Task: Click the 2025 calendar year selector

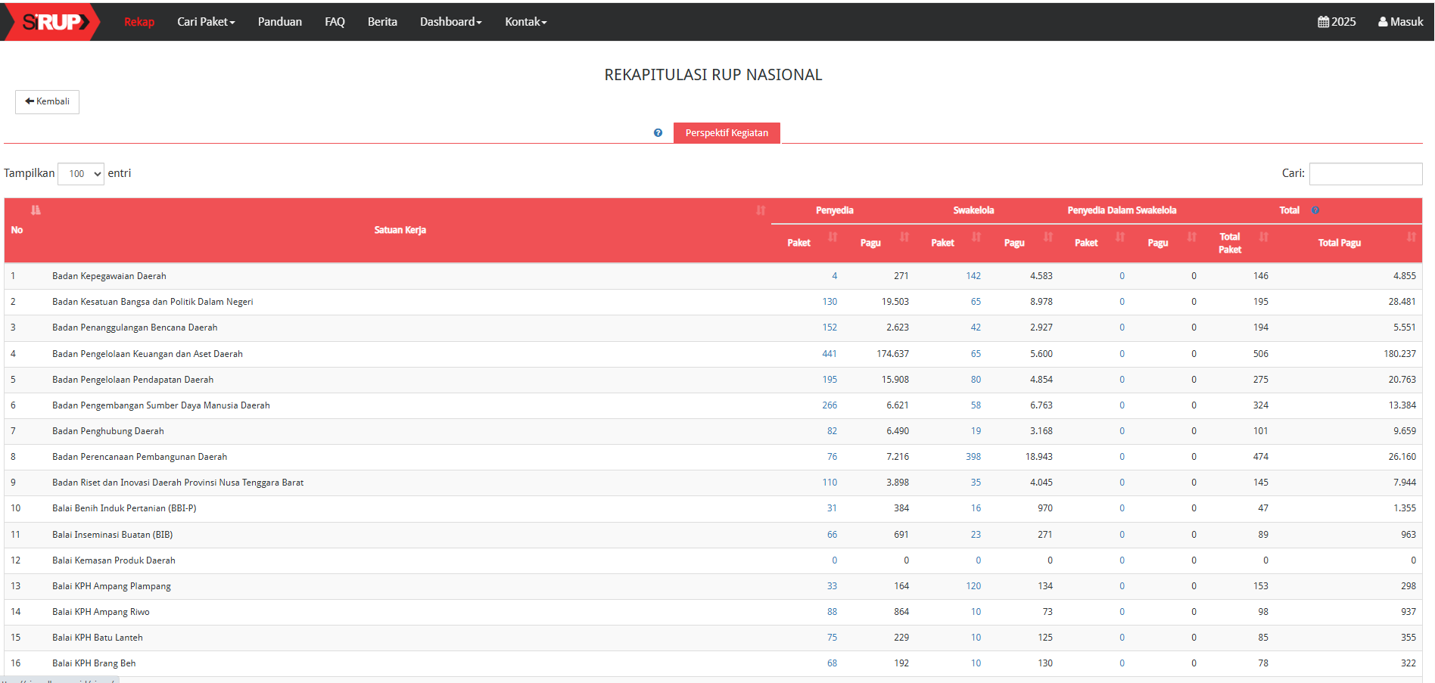Action: 1337,22
